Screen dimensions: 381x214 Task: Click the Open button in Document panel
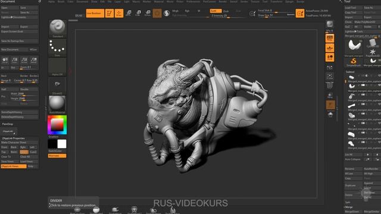coord(10,8)
